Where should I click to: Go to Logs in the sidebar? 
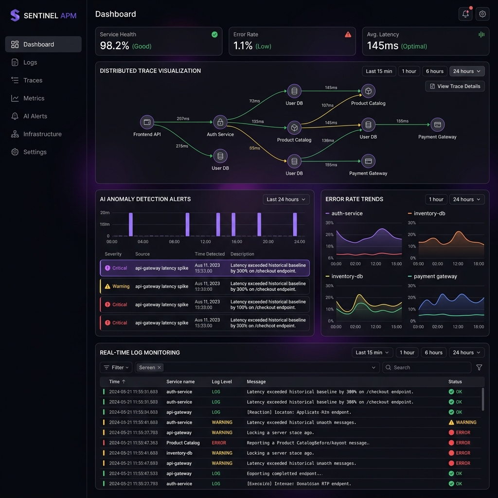coord(43,62)
